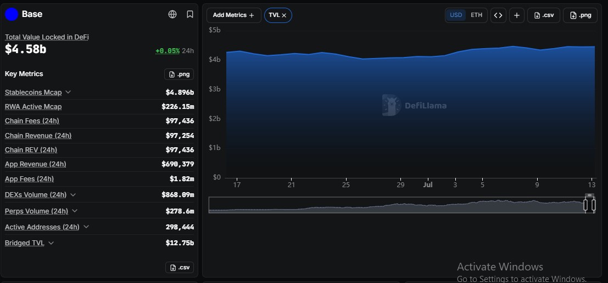Image resolution: width=608 pixels, height=283 pixels.
Task: Click the Key Metrics heading
Action: tap(24, 74)
